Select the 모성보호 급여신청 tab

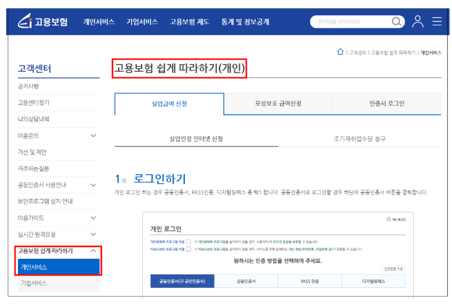278,104
